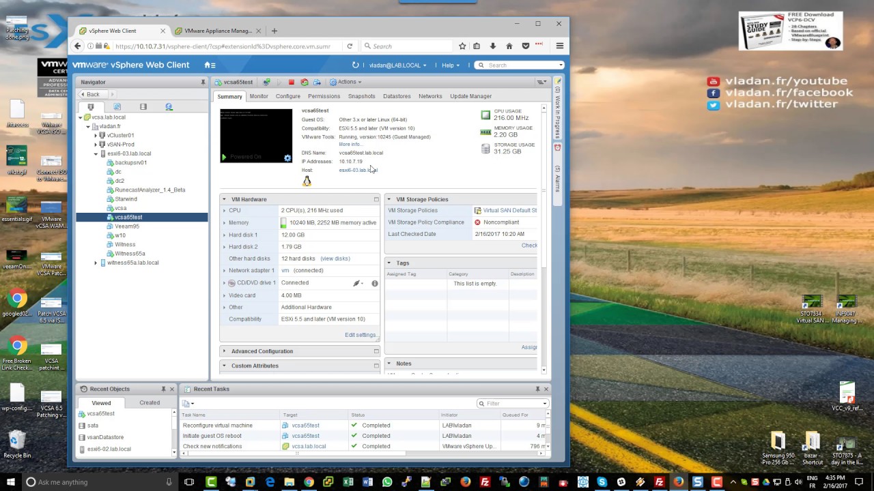874x491 pixels.
Task: Collapse VM Storage Policies section
Action: 389,199
